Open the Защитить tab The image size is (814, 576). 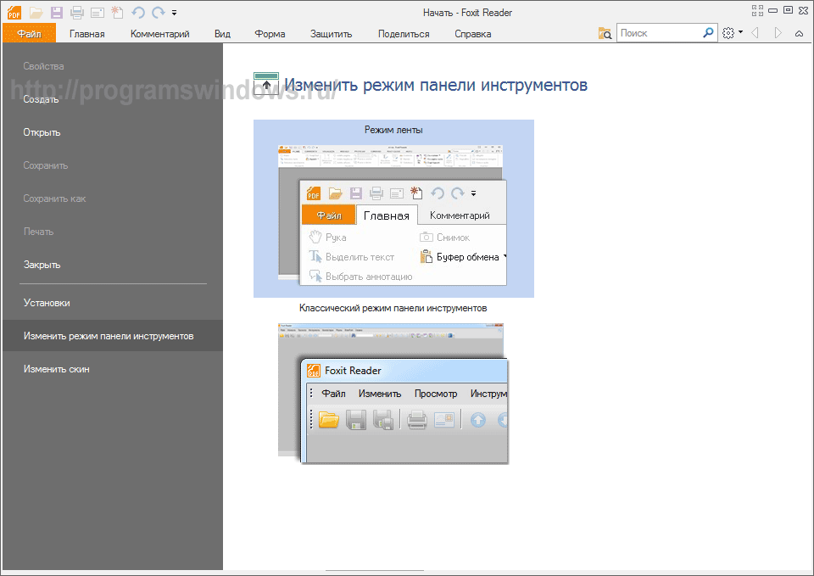click(332, 34)
